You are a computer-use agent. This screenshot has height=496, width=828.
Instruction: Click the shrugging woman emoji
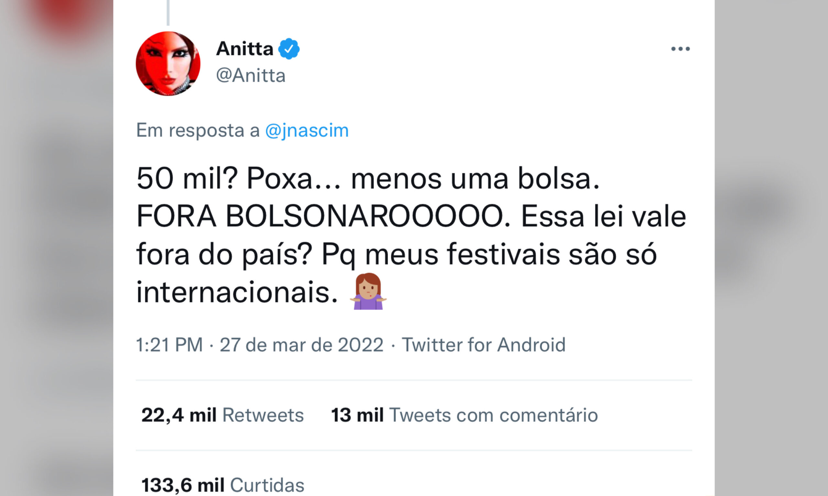pyautogui.click(x=368, y=291)
